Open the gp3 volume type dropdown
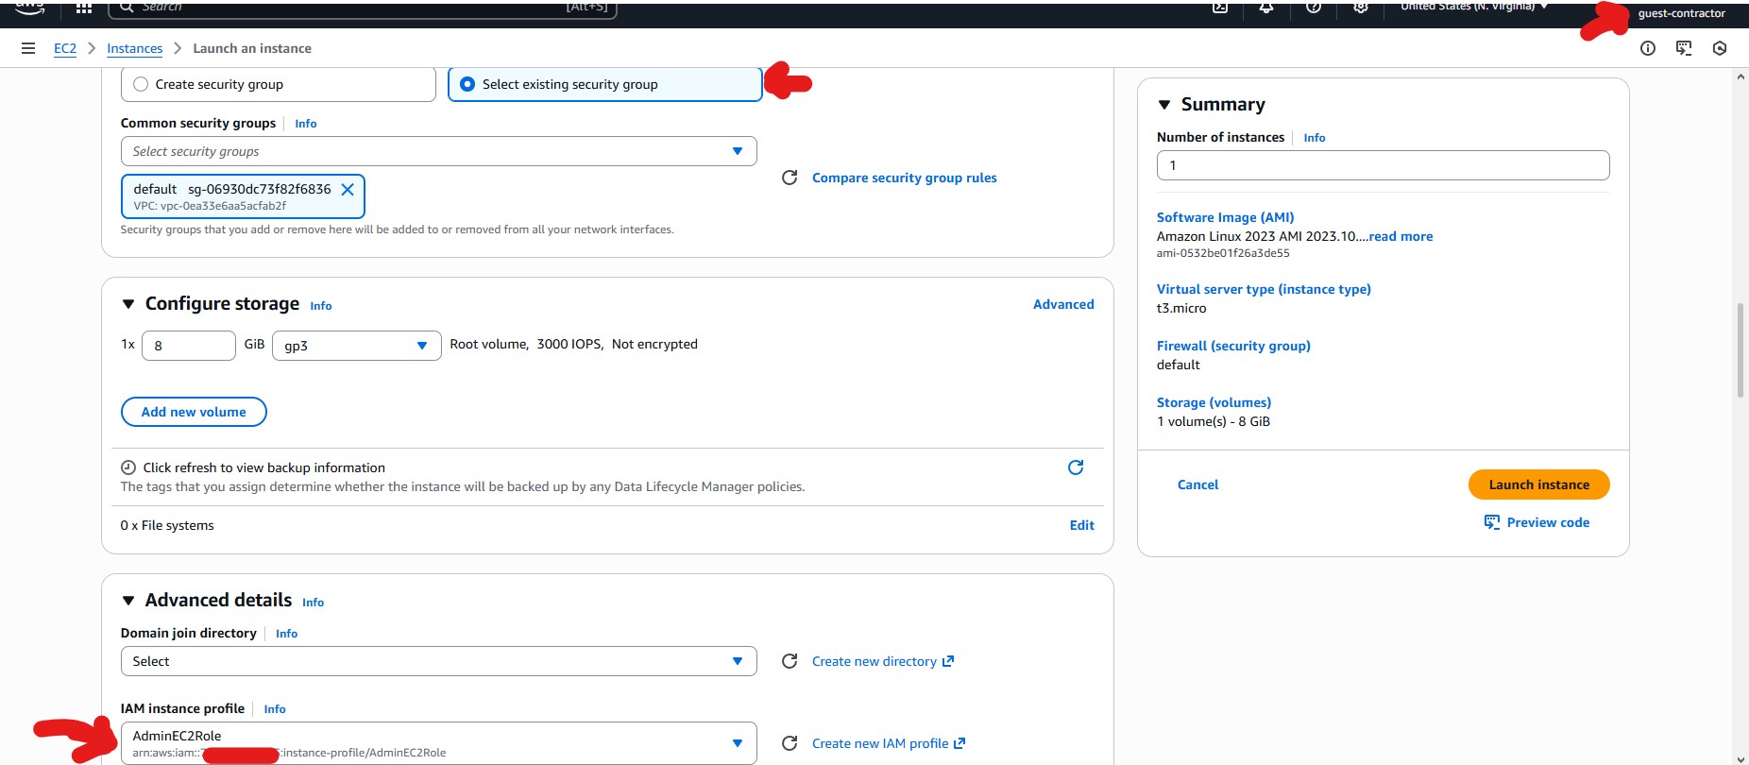Image resolution: width=1749 pixels, height=765 pixels. point(356,346)
